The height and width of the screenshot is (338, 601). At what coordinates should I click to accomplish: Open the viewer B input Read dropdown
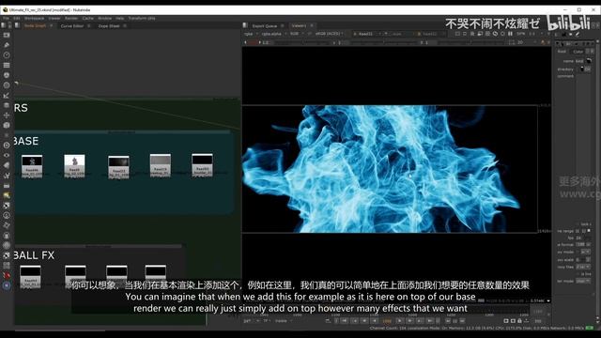432,34
